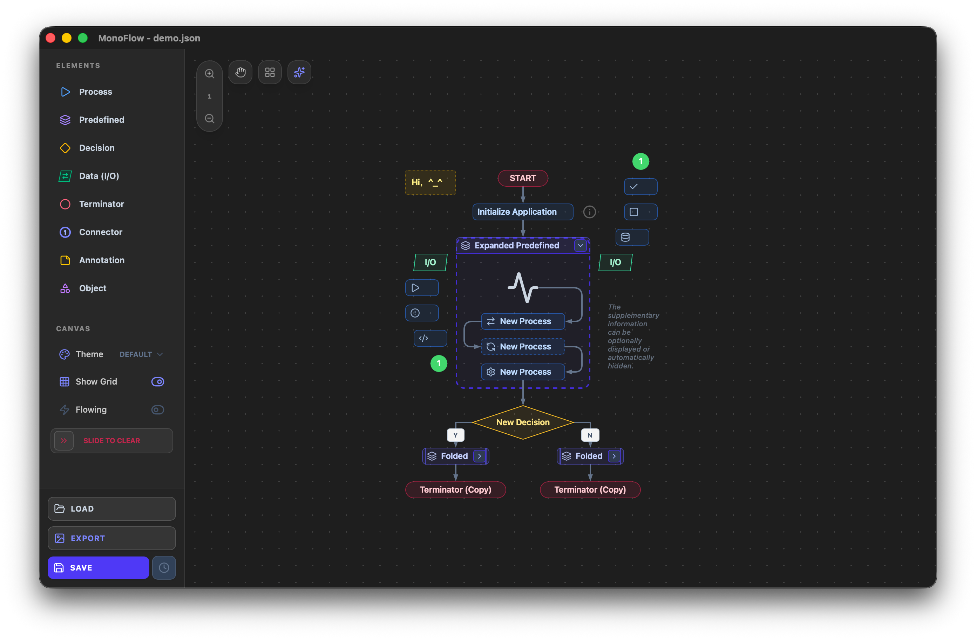Select Decision element in sidebar
Screen dimensions: 976x640
point(97,148)
